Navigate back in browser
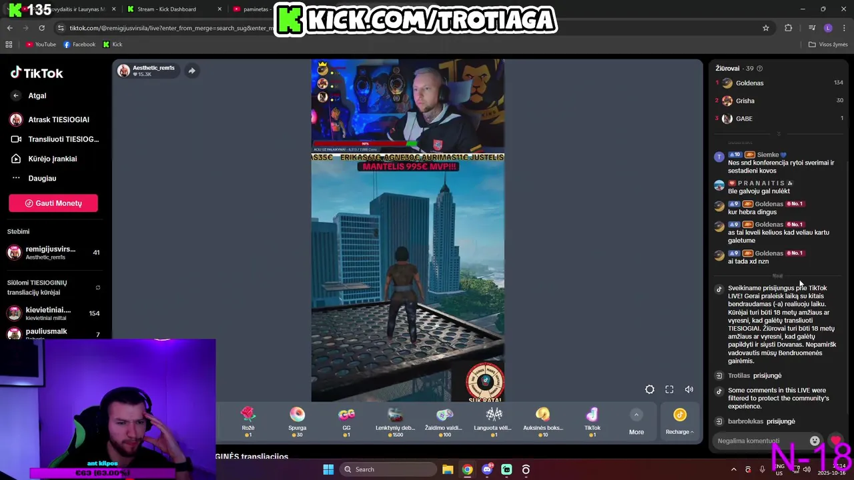Screen dimensions: 854x480 9,28
